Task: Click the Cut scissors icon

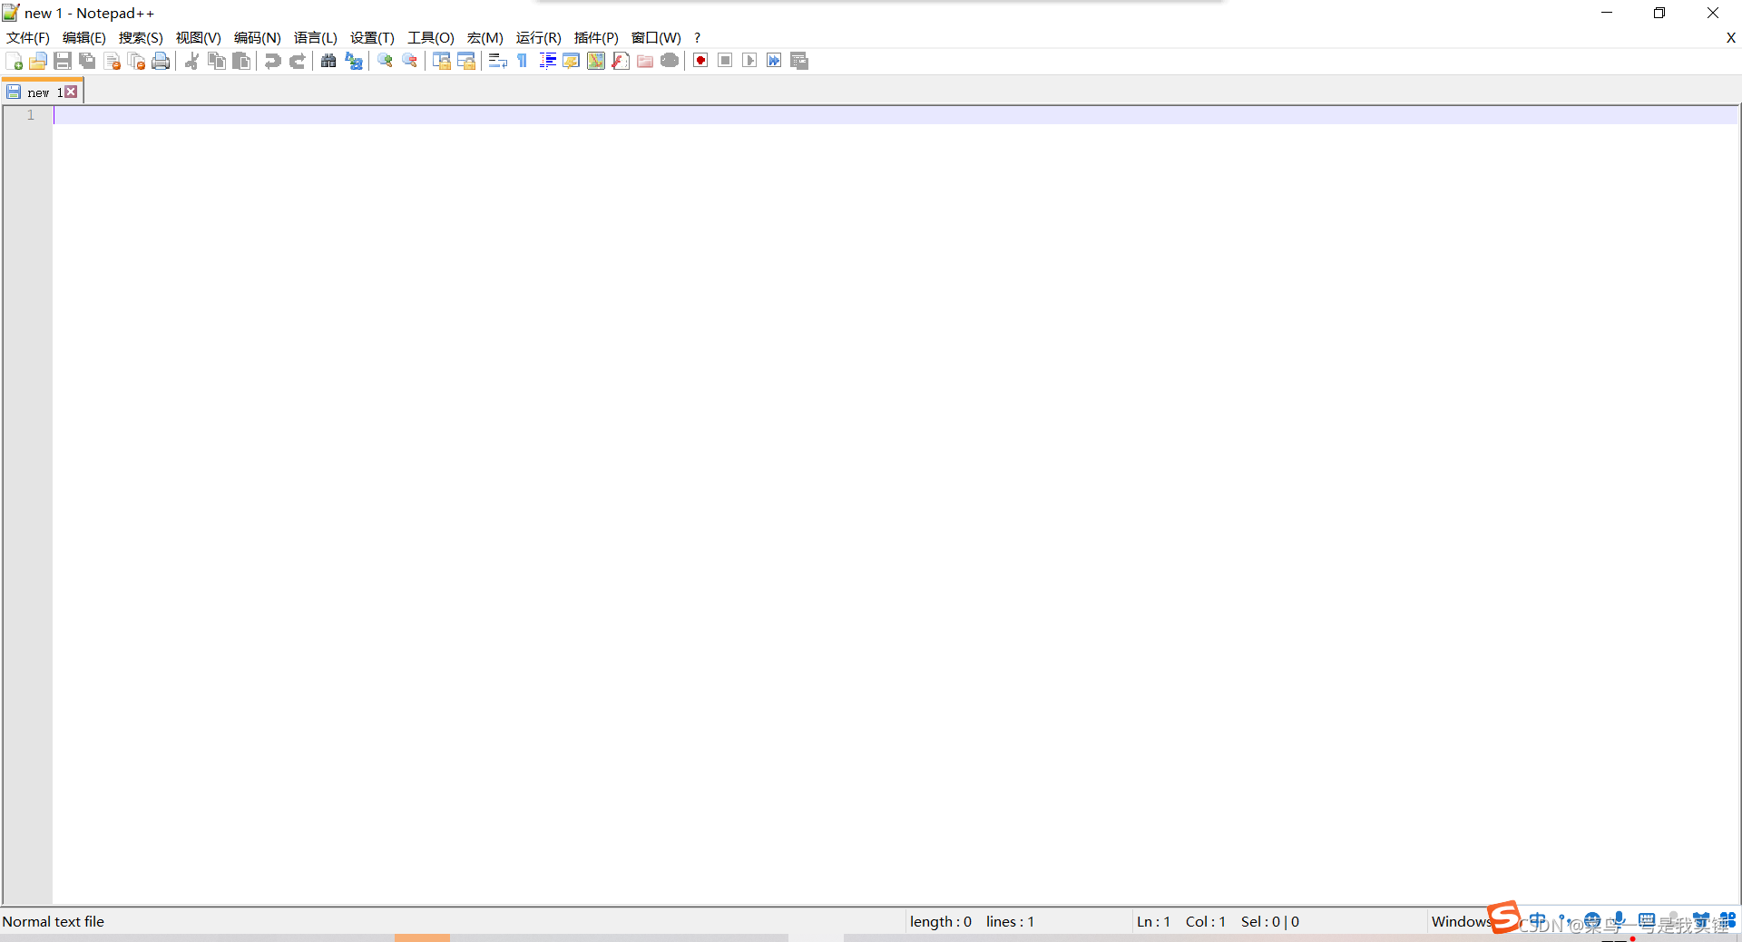Action: coord(192,61)
